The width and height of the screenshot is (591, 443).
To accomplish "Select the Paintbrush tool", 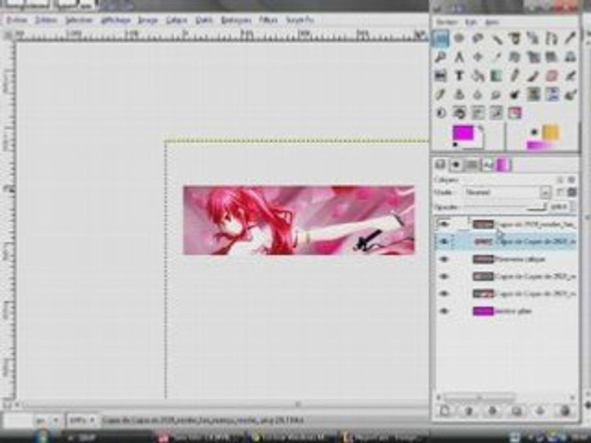I will [533, 76].
